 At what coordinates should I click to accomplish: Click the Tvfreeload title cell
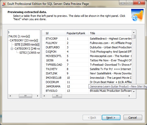point(110,65)
